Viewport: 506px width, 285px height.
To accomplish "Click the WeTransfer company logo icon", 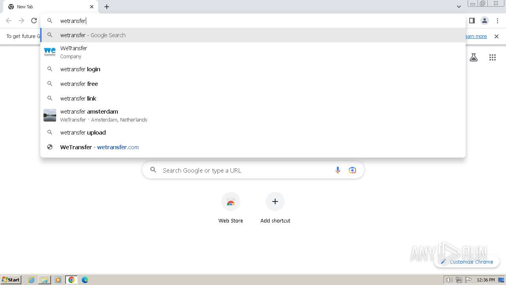I will (50, 52).
